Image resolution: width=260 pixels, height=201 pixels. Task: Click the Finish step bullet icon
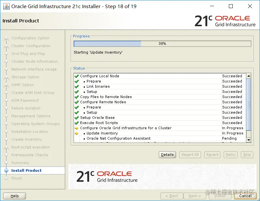pos(6,178)
